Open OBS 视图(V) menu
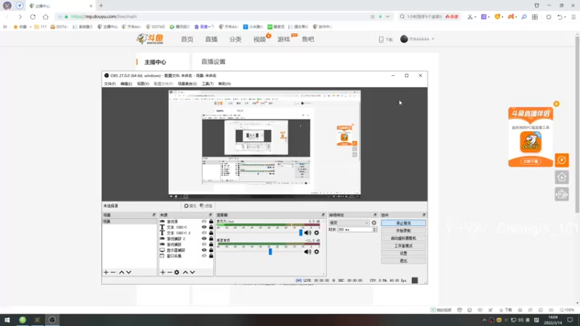 click(143, 84)
